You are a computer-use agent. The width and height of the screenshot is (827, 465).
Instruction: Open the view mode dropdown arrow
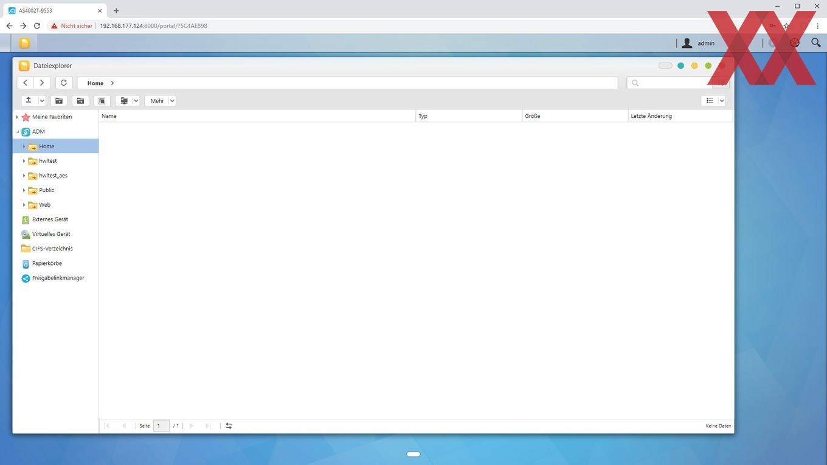[722, 101]
